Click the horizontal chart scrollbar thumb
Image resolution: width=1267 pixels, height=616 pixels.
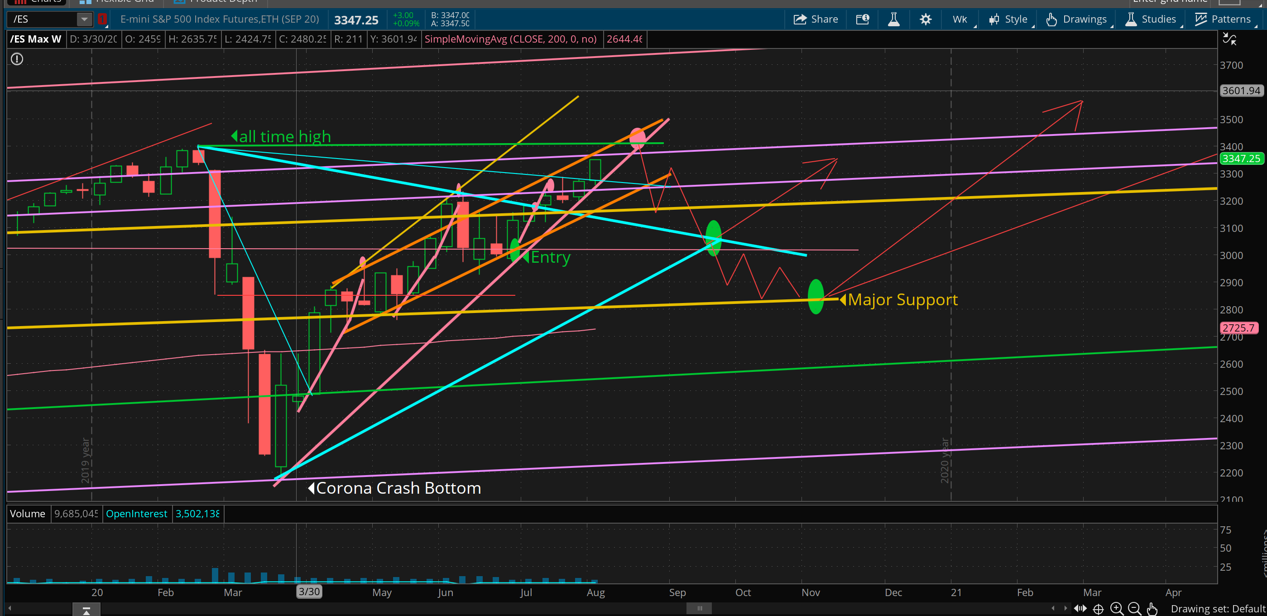coord(699,609)
